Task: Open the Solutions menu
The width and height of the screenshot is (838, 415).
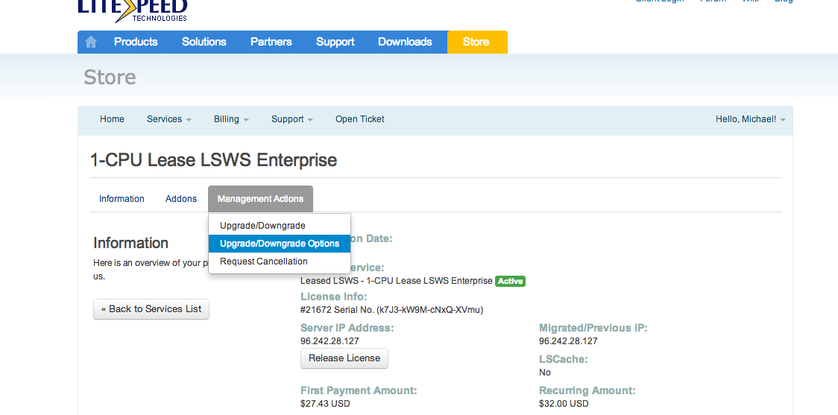Action: point(204,42)
